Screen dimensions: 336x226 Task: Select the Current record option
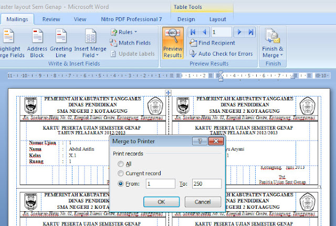[x=121, y=173]
